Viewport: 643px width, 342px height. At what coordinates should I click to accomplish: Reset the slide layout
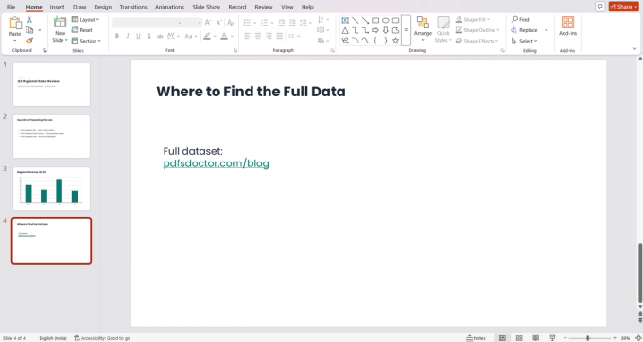(82, 30)
